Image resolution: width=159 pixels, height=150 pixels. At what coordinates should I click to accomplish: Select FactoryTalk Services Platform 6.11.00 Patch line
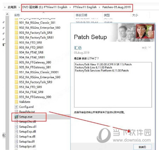tap(102, 70)
